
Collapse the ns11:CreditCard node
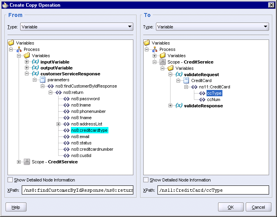coord(186,87)
